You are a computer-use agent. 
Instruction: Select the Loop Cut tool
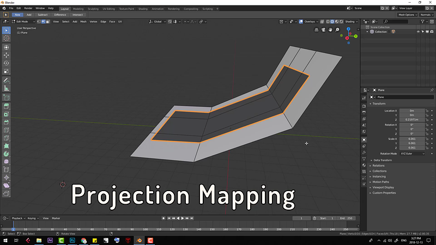click(x=7, y=130)
